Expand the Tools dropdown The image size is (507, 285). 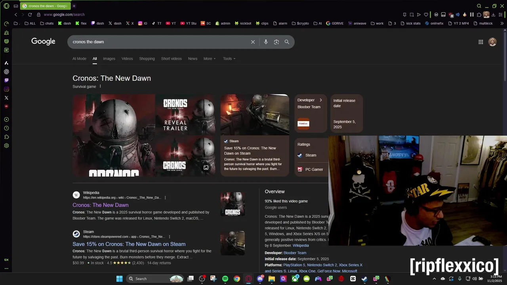click(229, 59)
